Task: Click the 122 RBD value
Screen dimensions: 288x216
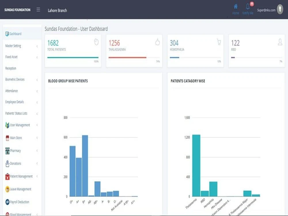Action: pyautogui.click(x=235, y=43)
